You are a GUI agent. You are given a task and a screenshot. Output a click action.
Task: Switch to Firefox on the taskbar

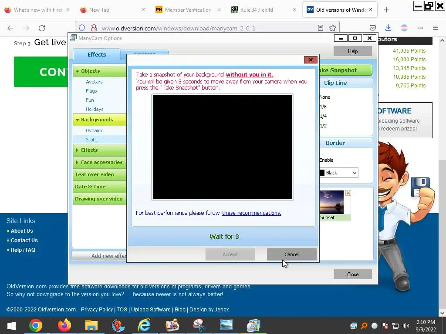(x=64, y=325)
